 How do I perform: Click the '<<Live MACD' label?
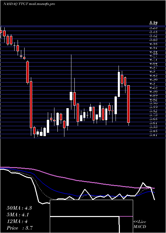click(x=140, y=224)
